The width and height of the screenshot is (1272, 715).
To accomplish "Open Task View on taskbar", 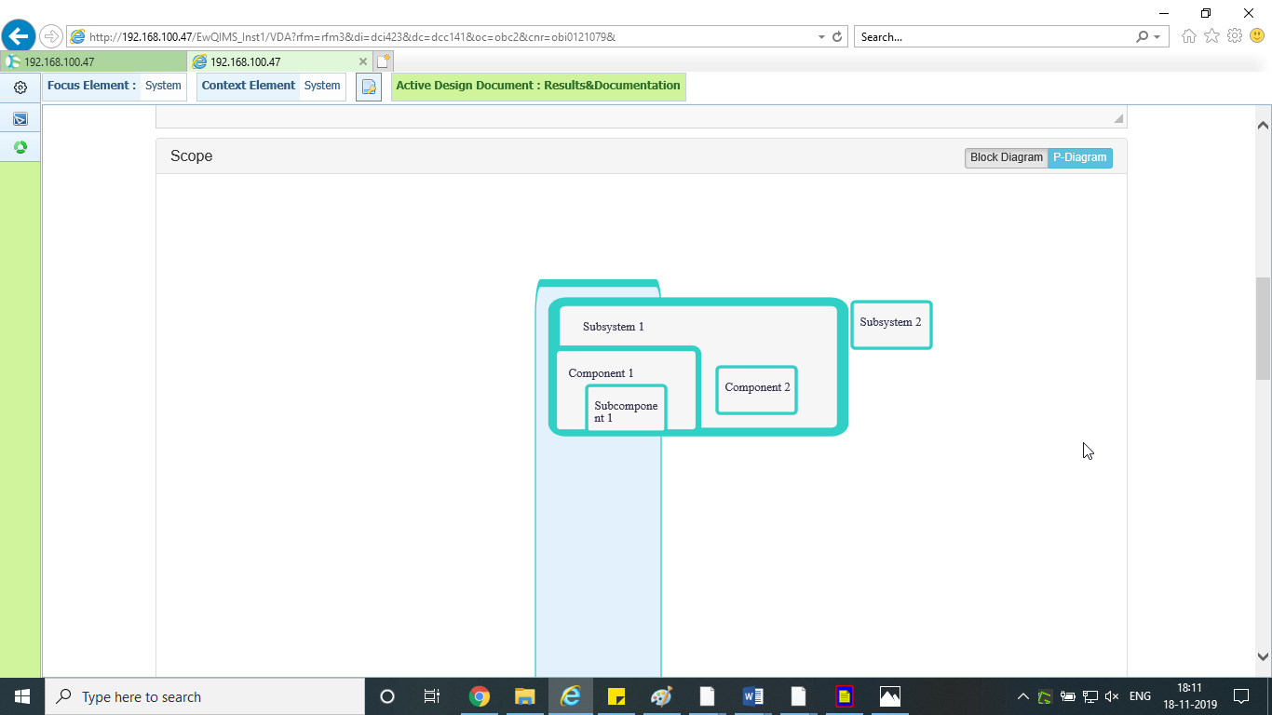I will point(432,696).
